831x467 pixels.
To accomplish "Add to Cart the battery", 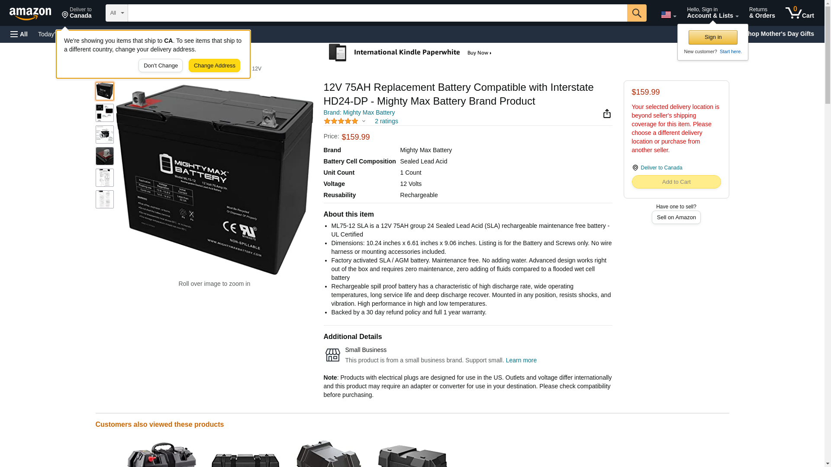I will click(676, 182).
